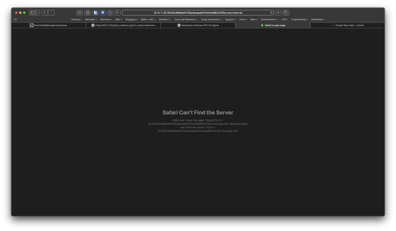Screen dimensions: 396x231
Task: Switch to Brunnhilde/ManagementAccess tab
Action: pyautogui.click(x=48, y=25)
